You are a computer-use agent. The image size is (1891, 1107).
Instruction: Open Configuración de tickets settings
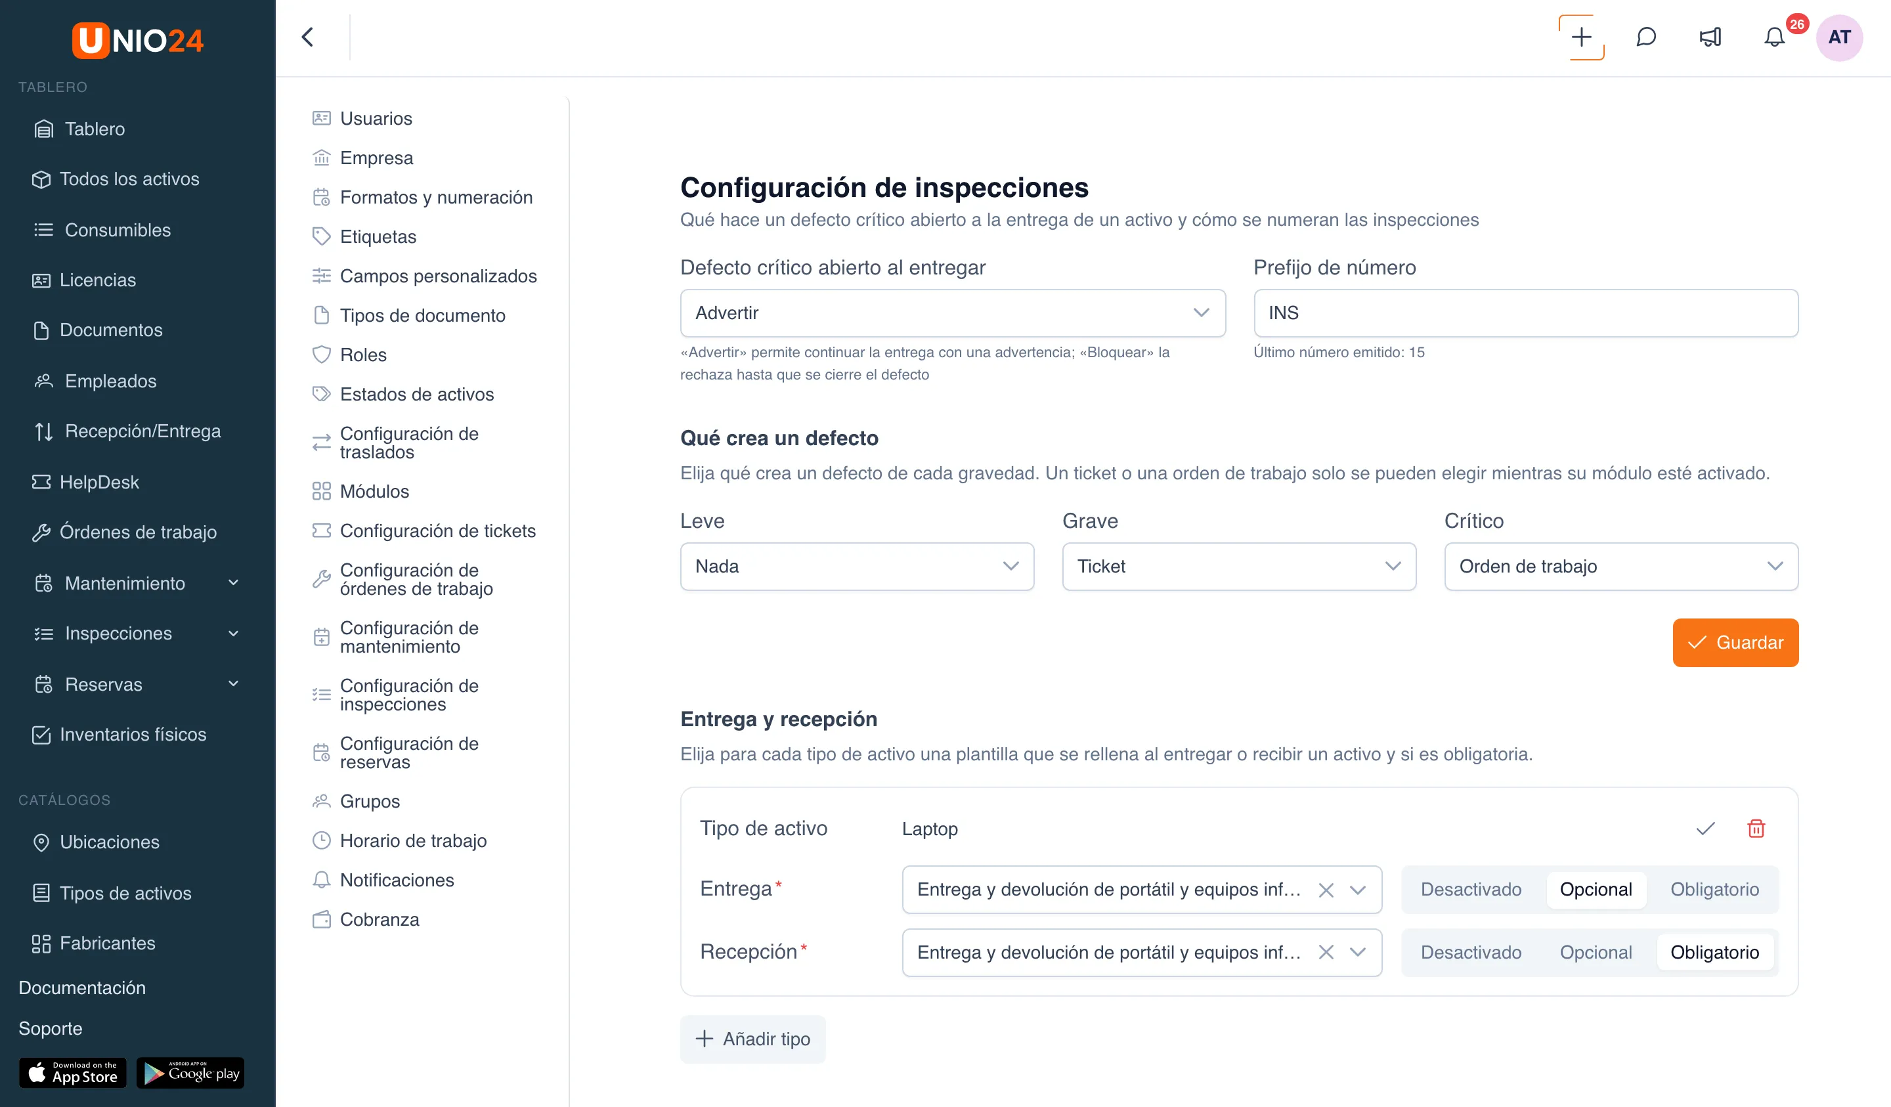pyautogui.click(x=437, y=531)
